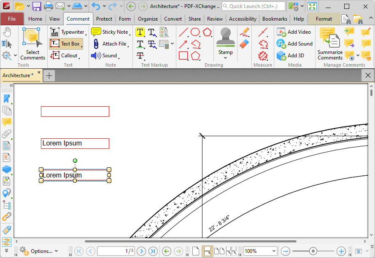This screenshot has width=375, height=258.
Task: Add a Sticky Note
Action: 110,32
